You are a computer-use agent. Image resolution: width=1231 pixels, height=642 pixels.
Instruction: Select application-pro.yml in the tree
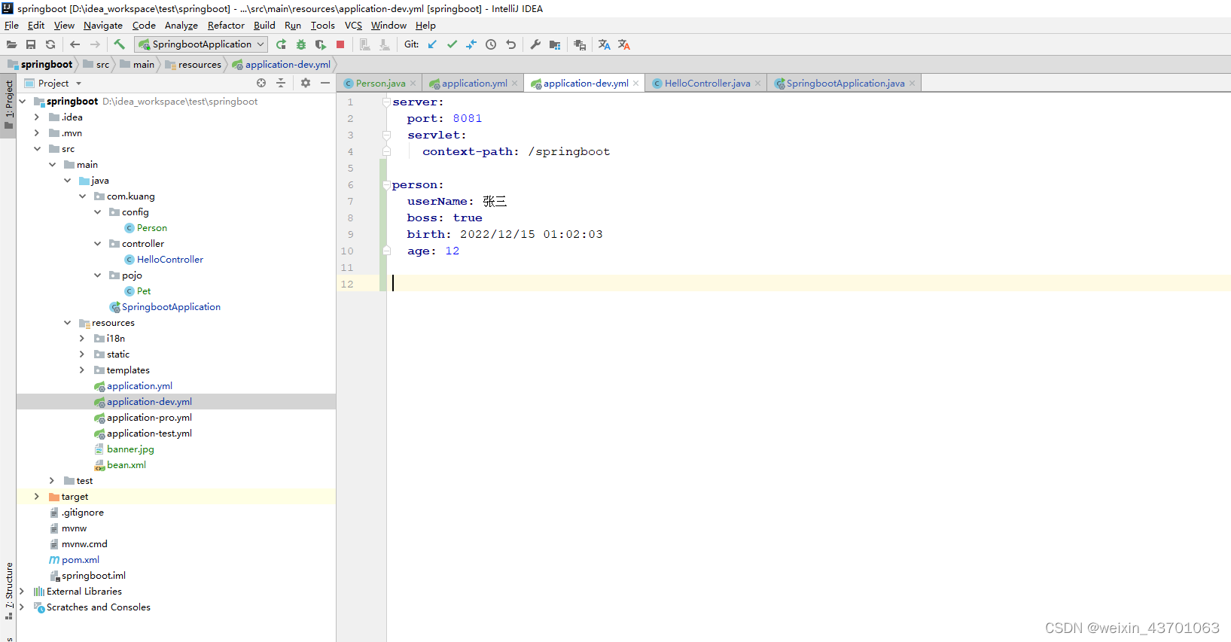tap(149, 417)
